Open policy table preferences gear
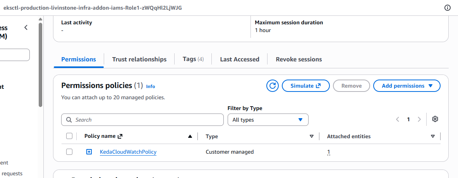The image size is (458, 178). [435, 119]
